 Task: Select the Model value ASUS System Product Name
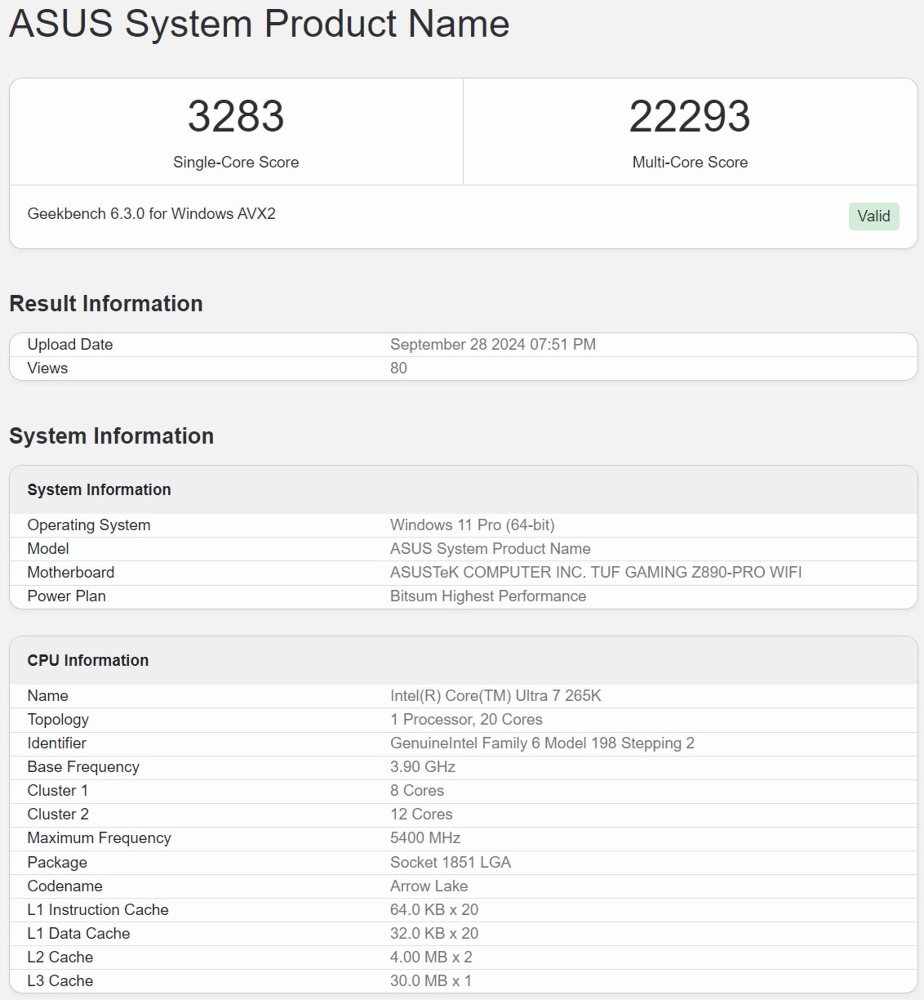[x=490, y=549]
